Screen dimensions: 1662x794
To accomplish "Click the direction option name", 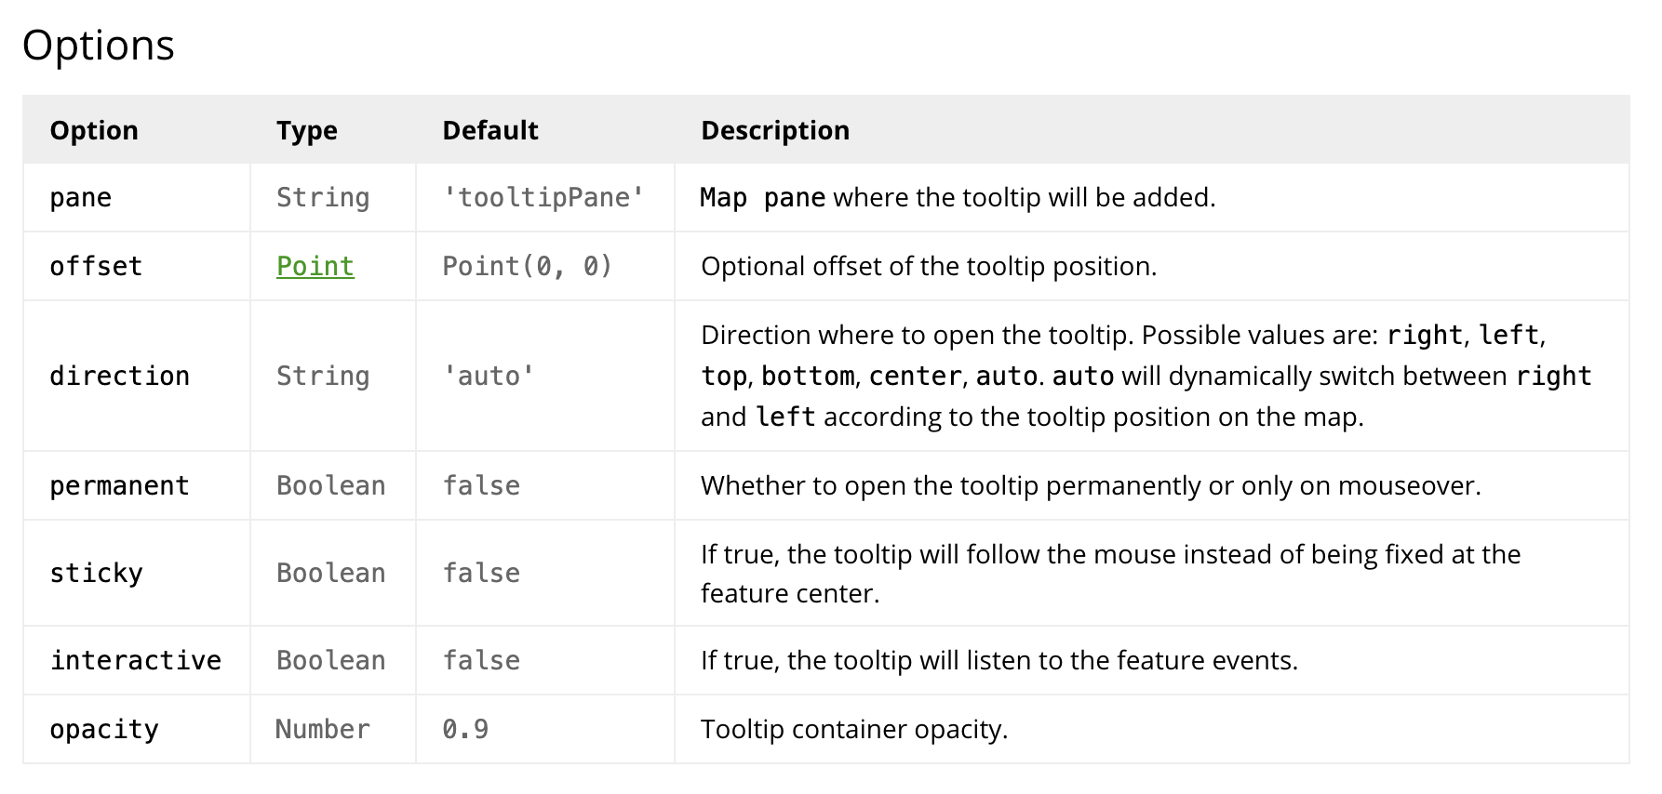I will (119, 377).
